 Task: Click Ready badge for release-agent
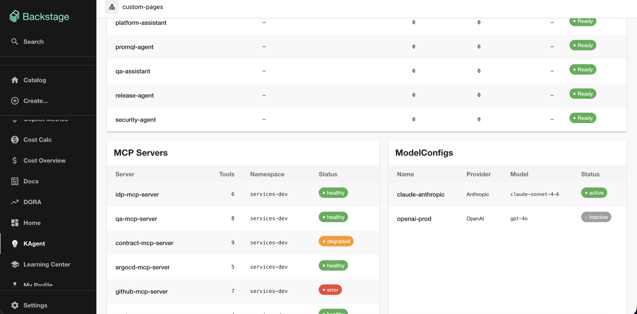tap(582, 94)
